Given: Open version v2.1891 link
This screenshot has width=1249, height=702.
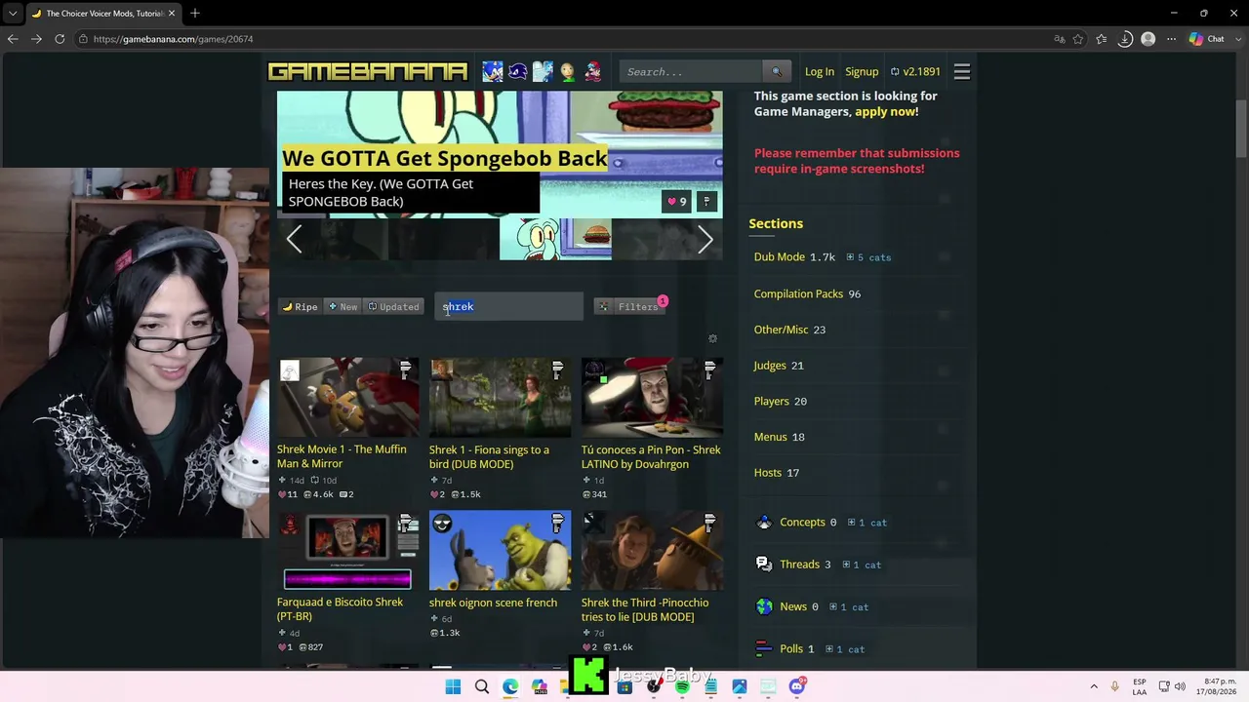Looking at the screenshot, I should tap(915, 71).
